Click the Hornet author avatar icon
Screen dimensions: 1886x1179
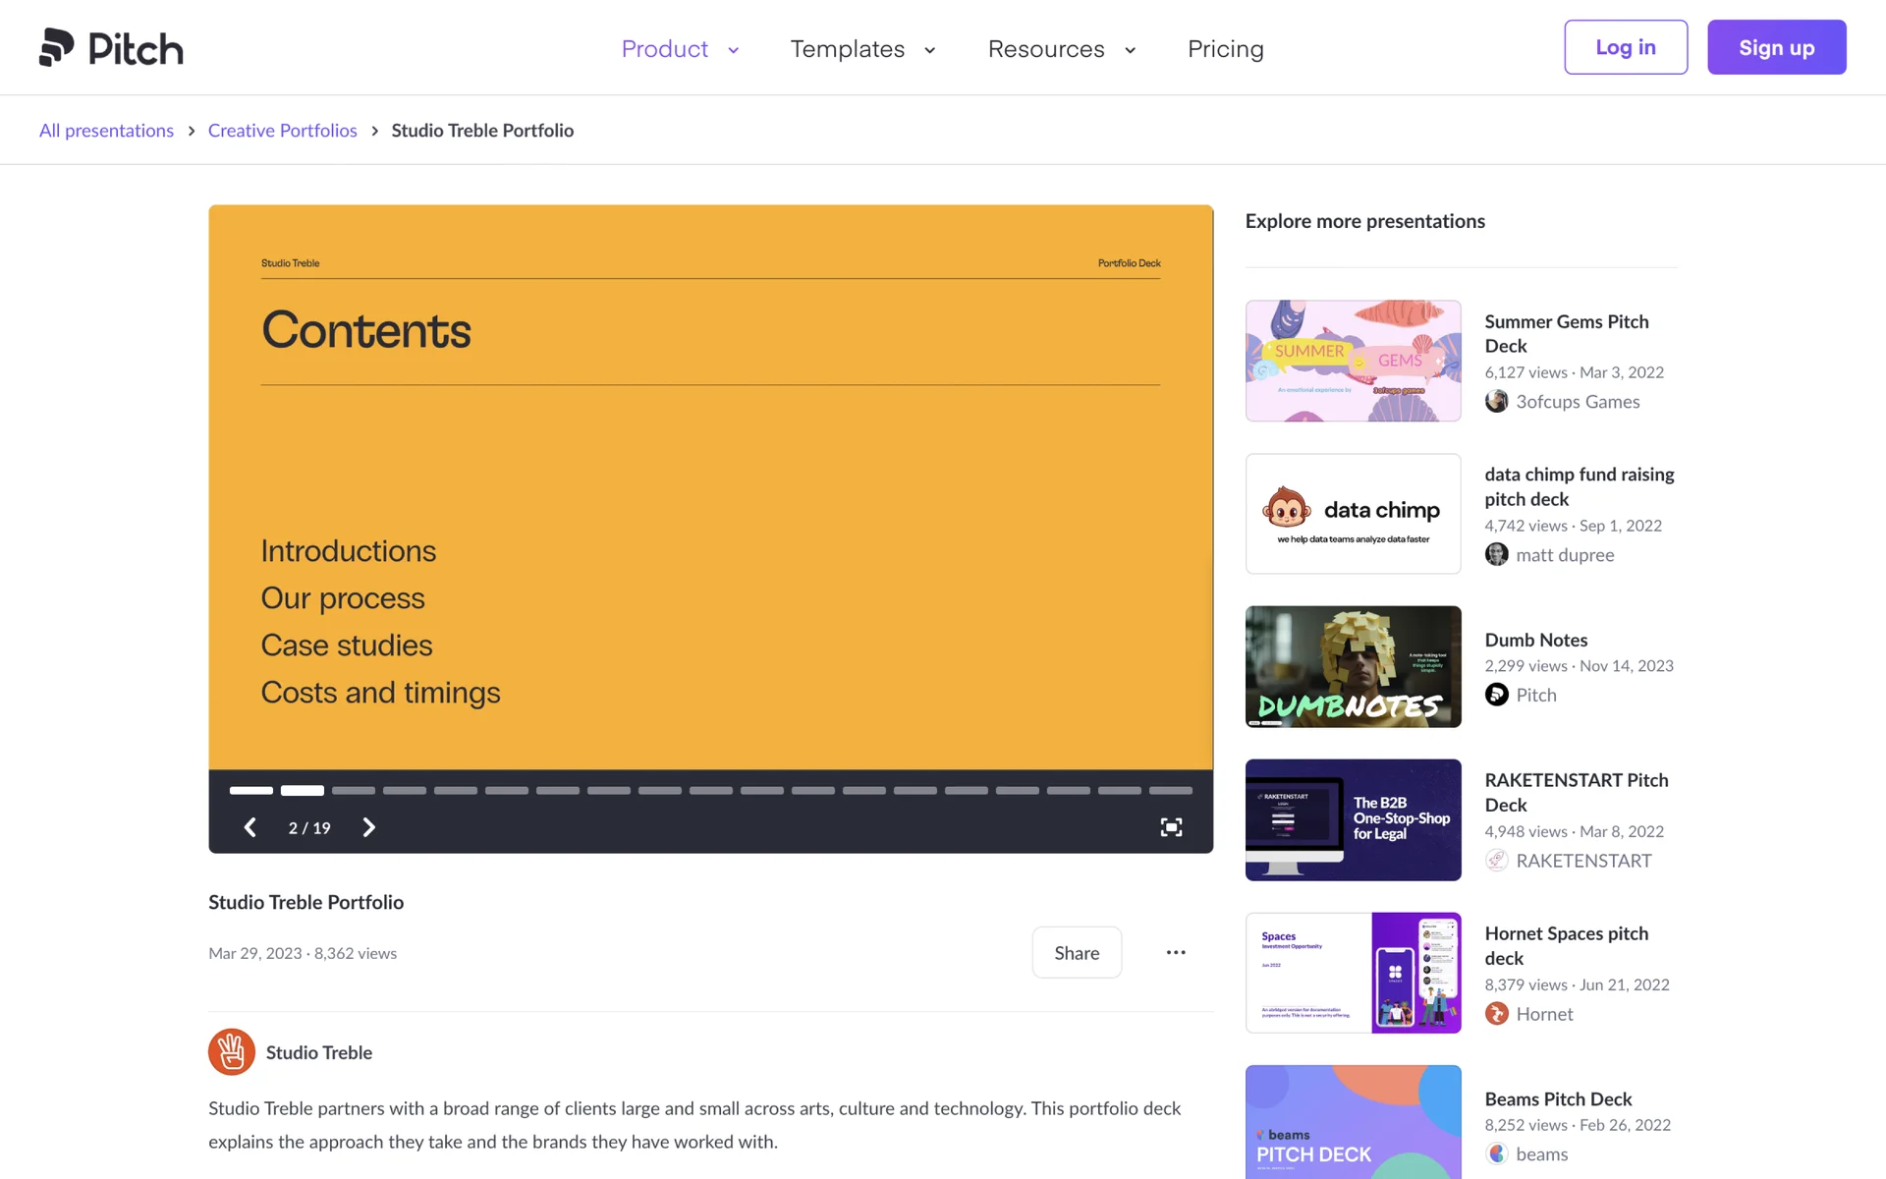1496,1013
